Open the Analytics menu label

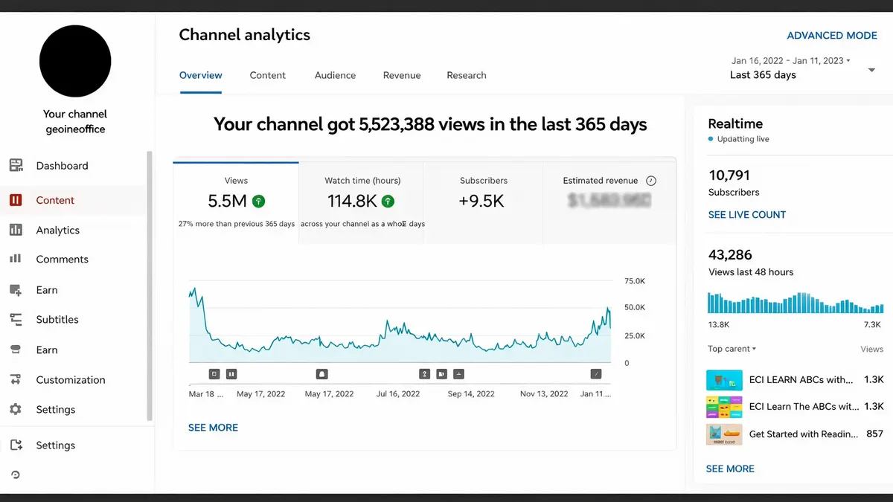click(x=58, y=231)
